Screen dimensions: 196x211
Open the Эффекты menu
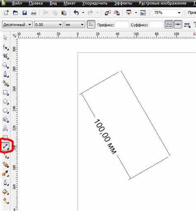click(x=123, y=3)
